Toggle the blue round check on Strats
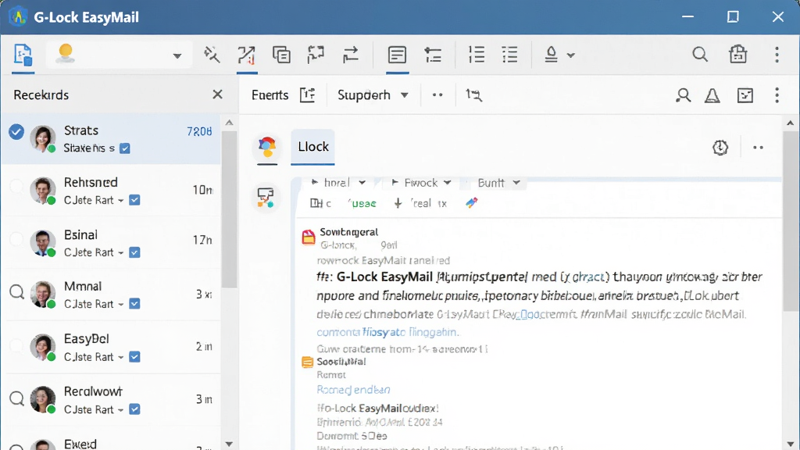Viewport: 800px width, 450px height. pyautogui.click(x=16, y=131)
